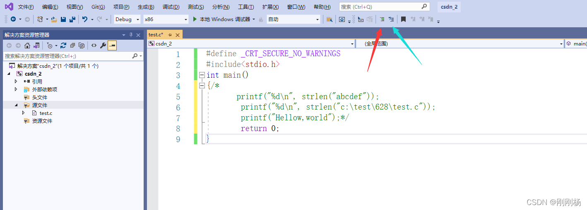Toggle a bookmark with the bookmark icon
The height and width of the screenshot is (210, 587).
[x=403, y=19]
